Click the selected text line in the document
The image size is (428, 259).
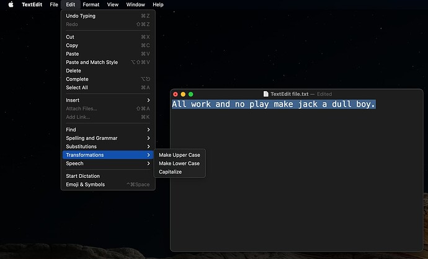[274, 104]
